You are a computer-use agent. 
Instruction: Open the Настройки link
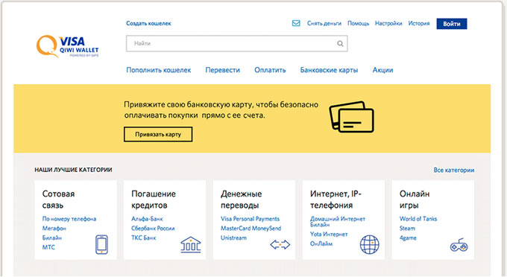[388, 23]
